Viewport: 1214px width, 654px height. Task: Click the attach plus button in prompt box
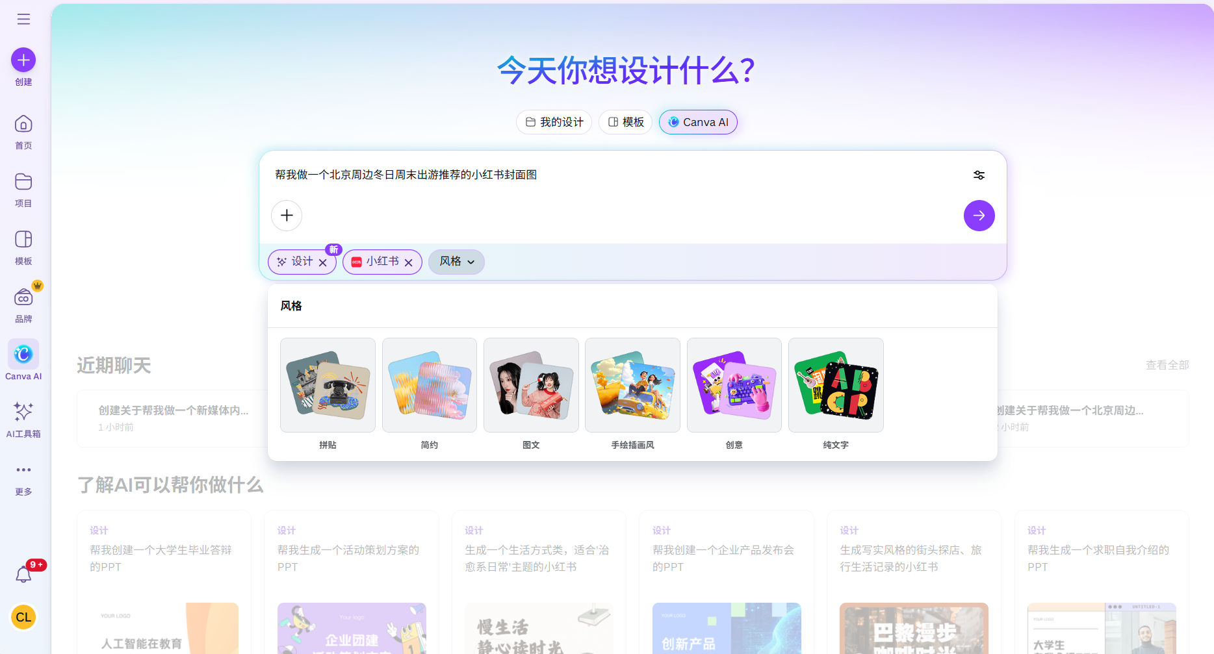tap(287, 215)
